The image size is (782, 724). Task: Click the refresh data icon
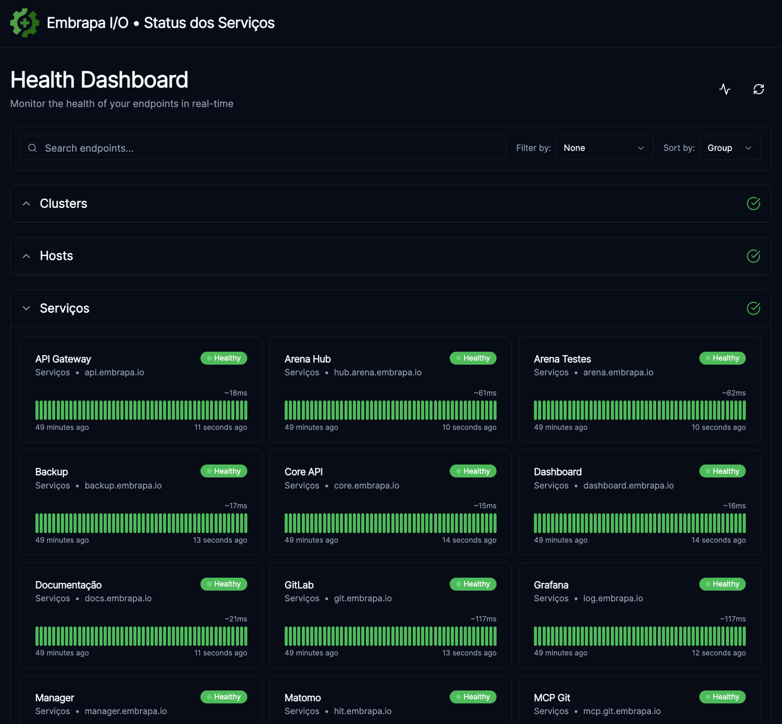[758, 89]
